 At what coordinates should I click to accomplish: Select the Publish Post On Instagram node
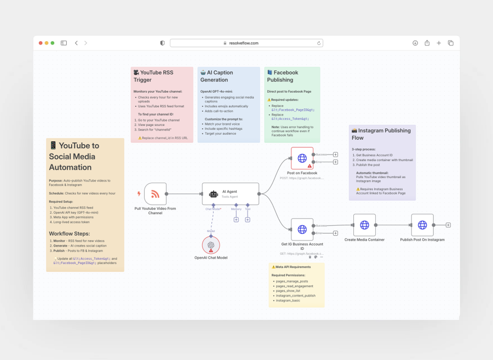point(422,225)
